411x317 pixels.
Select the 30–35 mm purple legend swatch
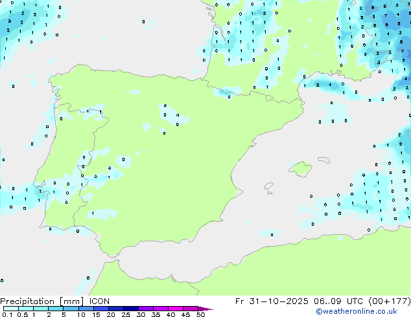145,309
